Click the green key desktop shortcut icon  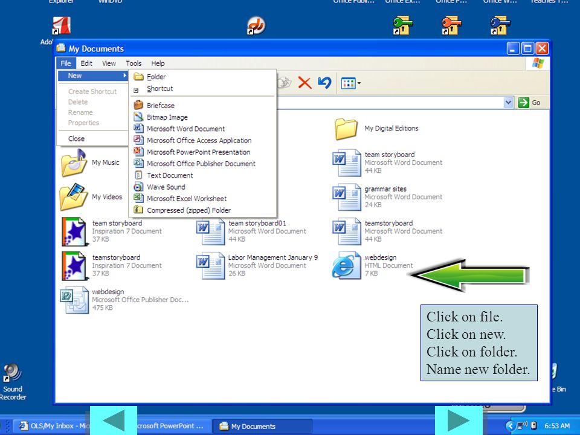coord(402,25)
